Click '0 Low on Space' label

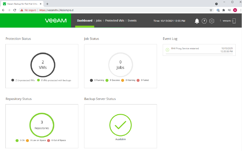point(38,140)
